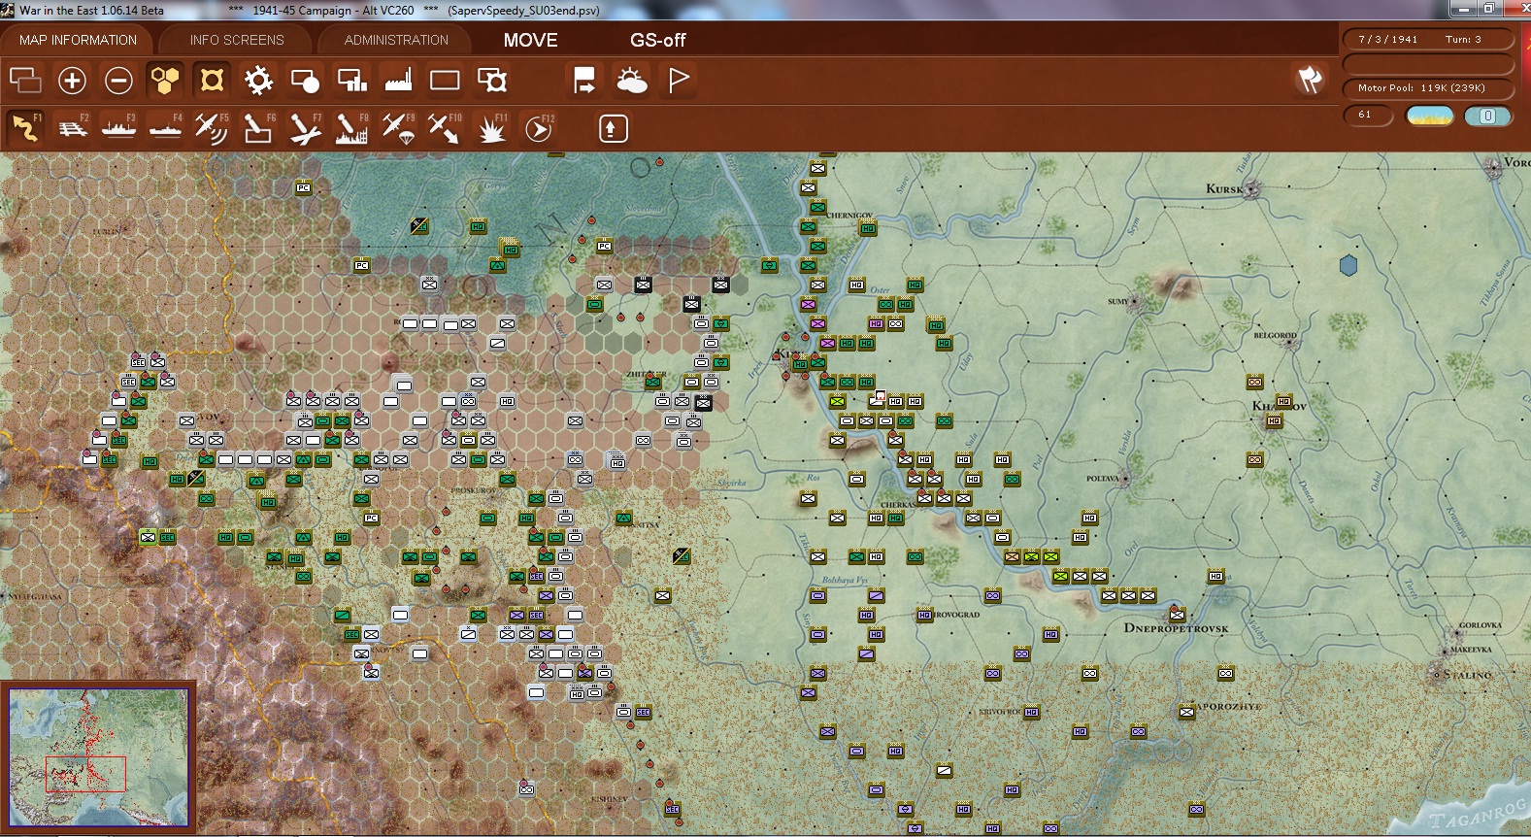Click the flag with arrow icon
The height and width of the screenshot is (837, 1531).
click(x=584, y=80)
